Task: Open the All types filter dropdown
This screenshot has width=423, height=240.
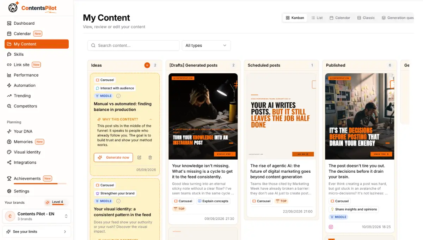Action: [206, 45]
